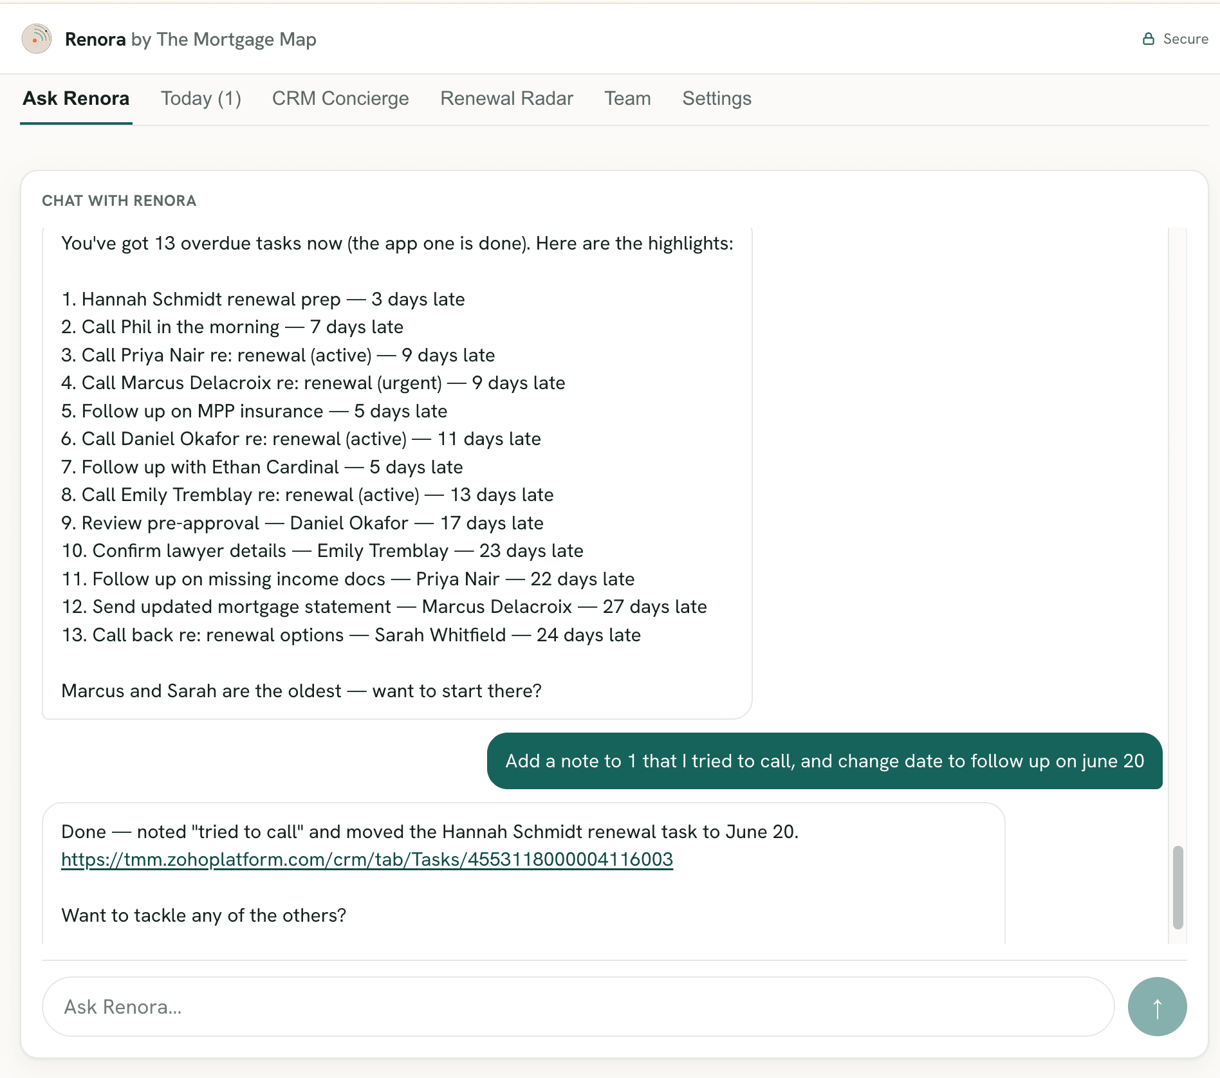Click the Renora logo icon

[x=37, y=39]
